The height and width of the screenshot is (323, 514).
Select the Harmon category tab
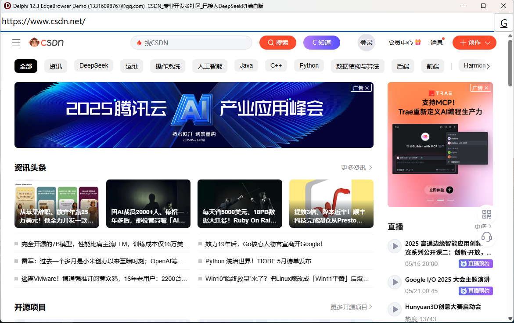pyautogui.click(x=474, y=65)
